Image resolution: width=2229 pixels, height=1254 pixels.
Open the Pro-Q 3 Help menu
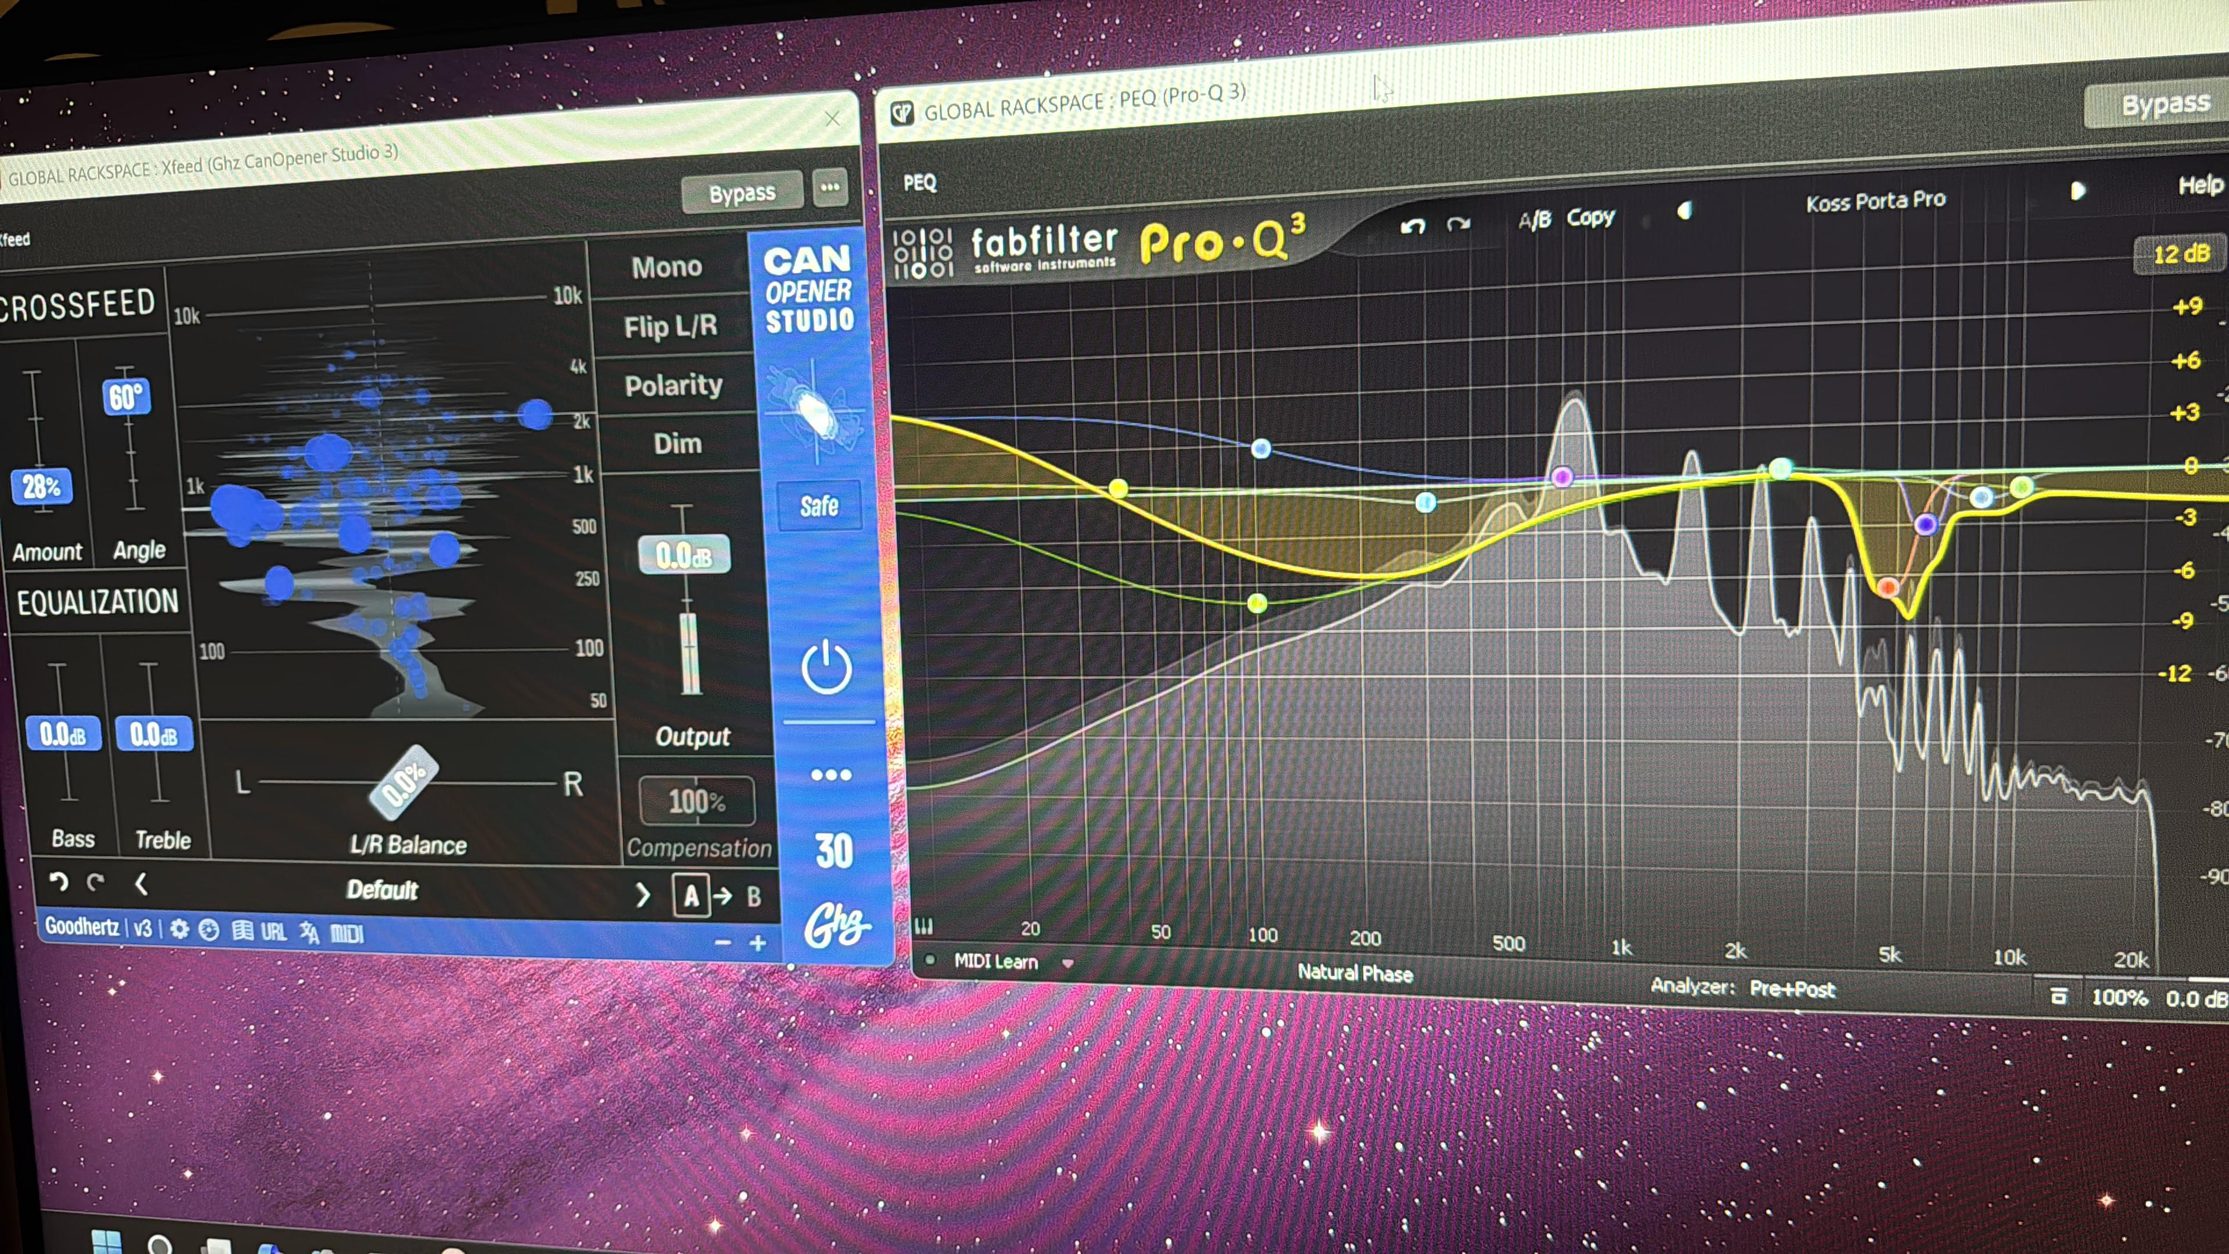2199,185
